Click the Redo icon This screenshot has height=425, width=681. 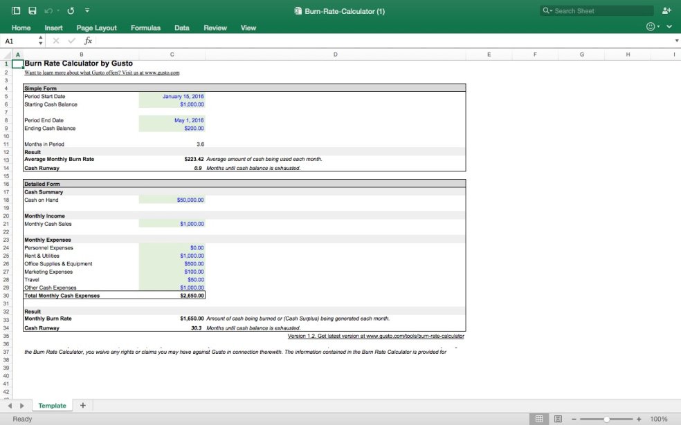[70, 11]
